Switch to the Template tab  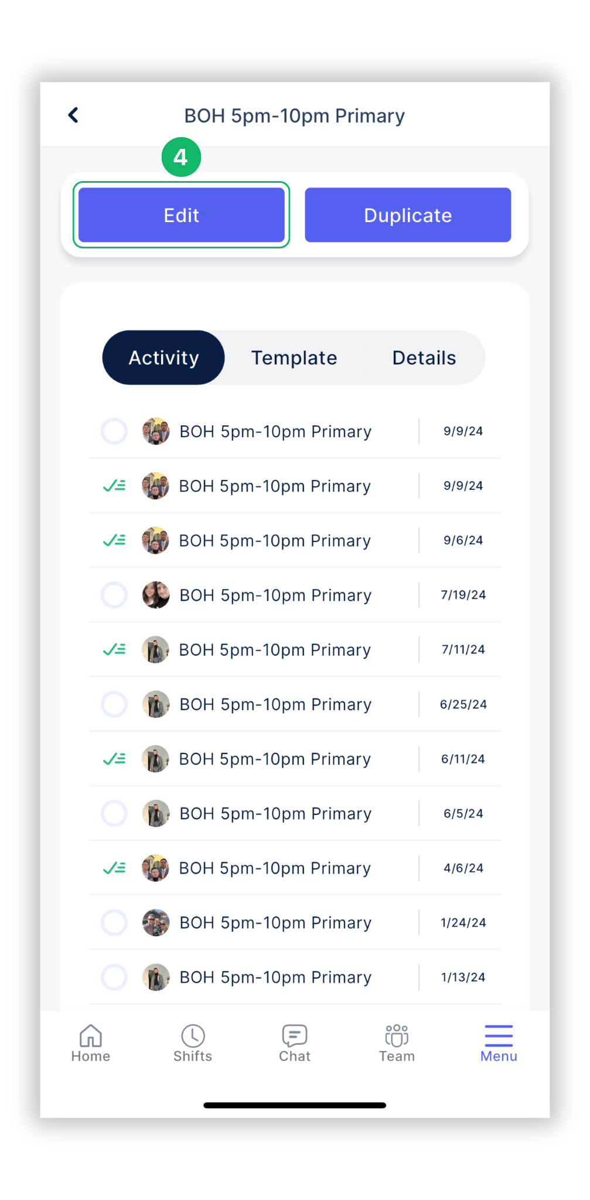click(294, 357)
